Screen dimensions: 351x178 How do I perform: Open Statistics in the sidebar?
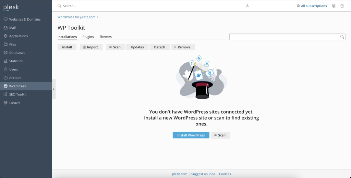(x=26, y=61)
